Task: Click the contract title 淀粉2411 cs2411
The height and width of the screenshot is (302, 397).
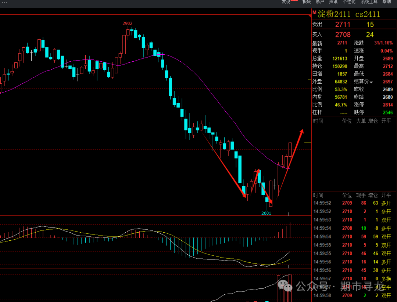Action: (x=349, y=14)
